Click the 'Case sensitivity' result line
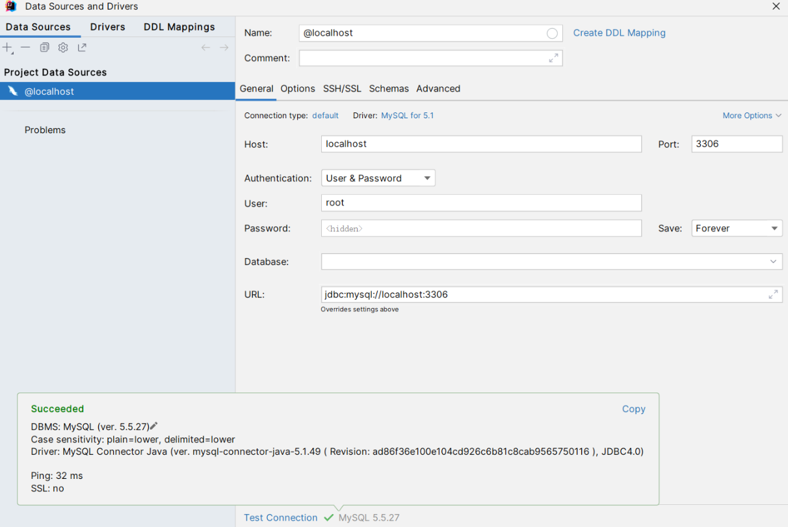The image size is (788, 527). (x=133, y=439)
